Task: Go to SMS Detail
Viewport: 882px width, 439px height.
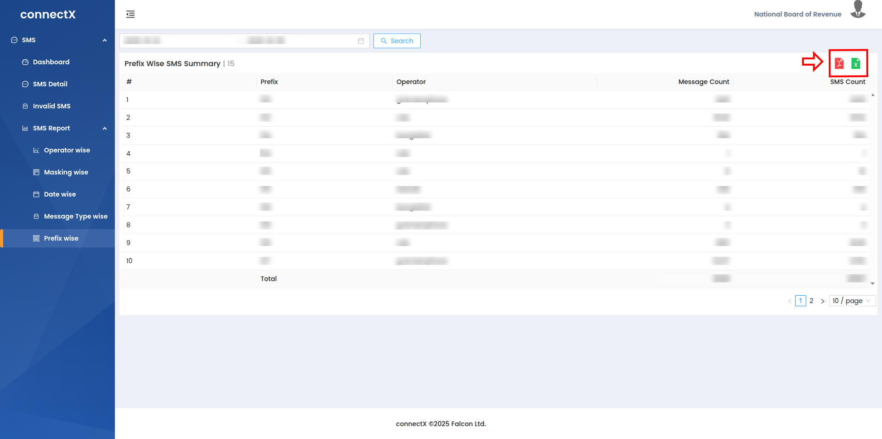Action: 50,84
